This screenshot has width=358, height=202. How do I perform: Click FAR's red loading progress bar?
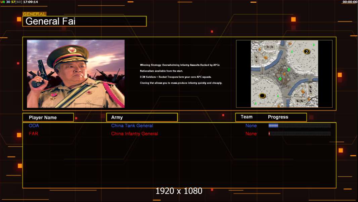300,134
